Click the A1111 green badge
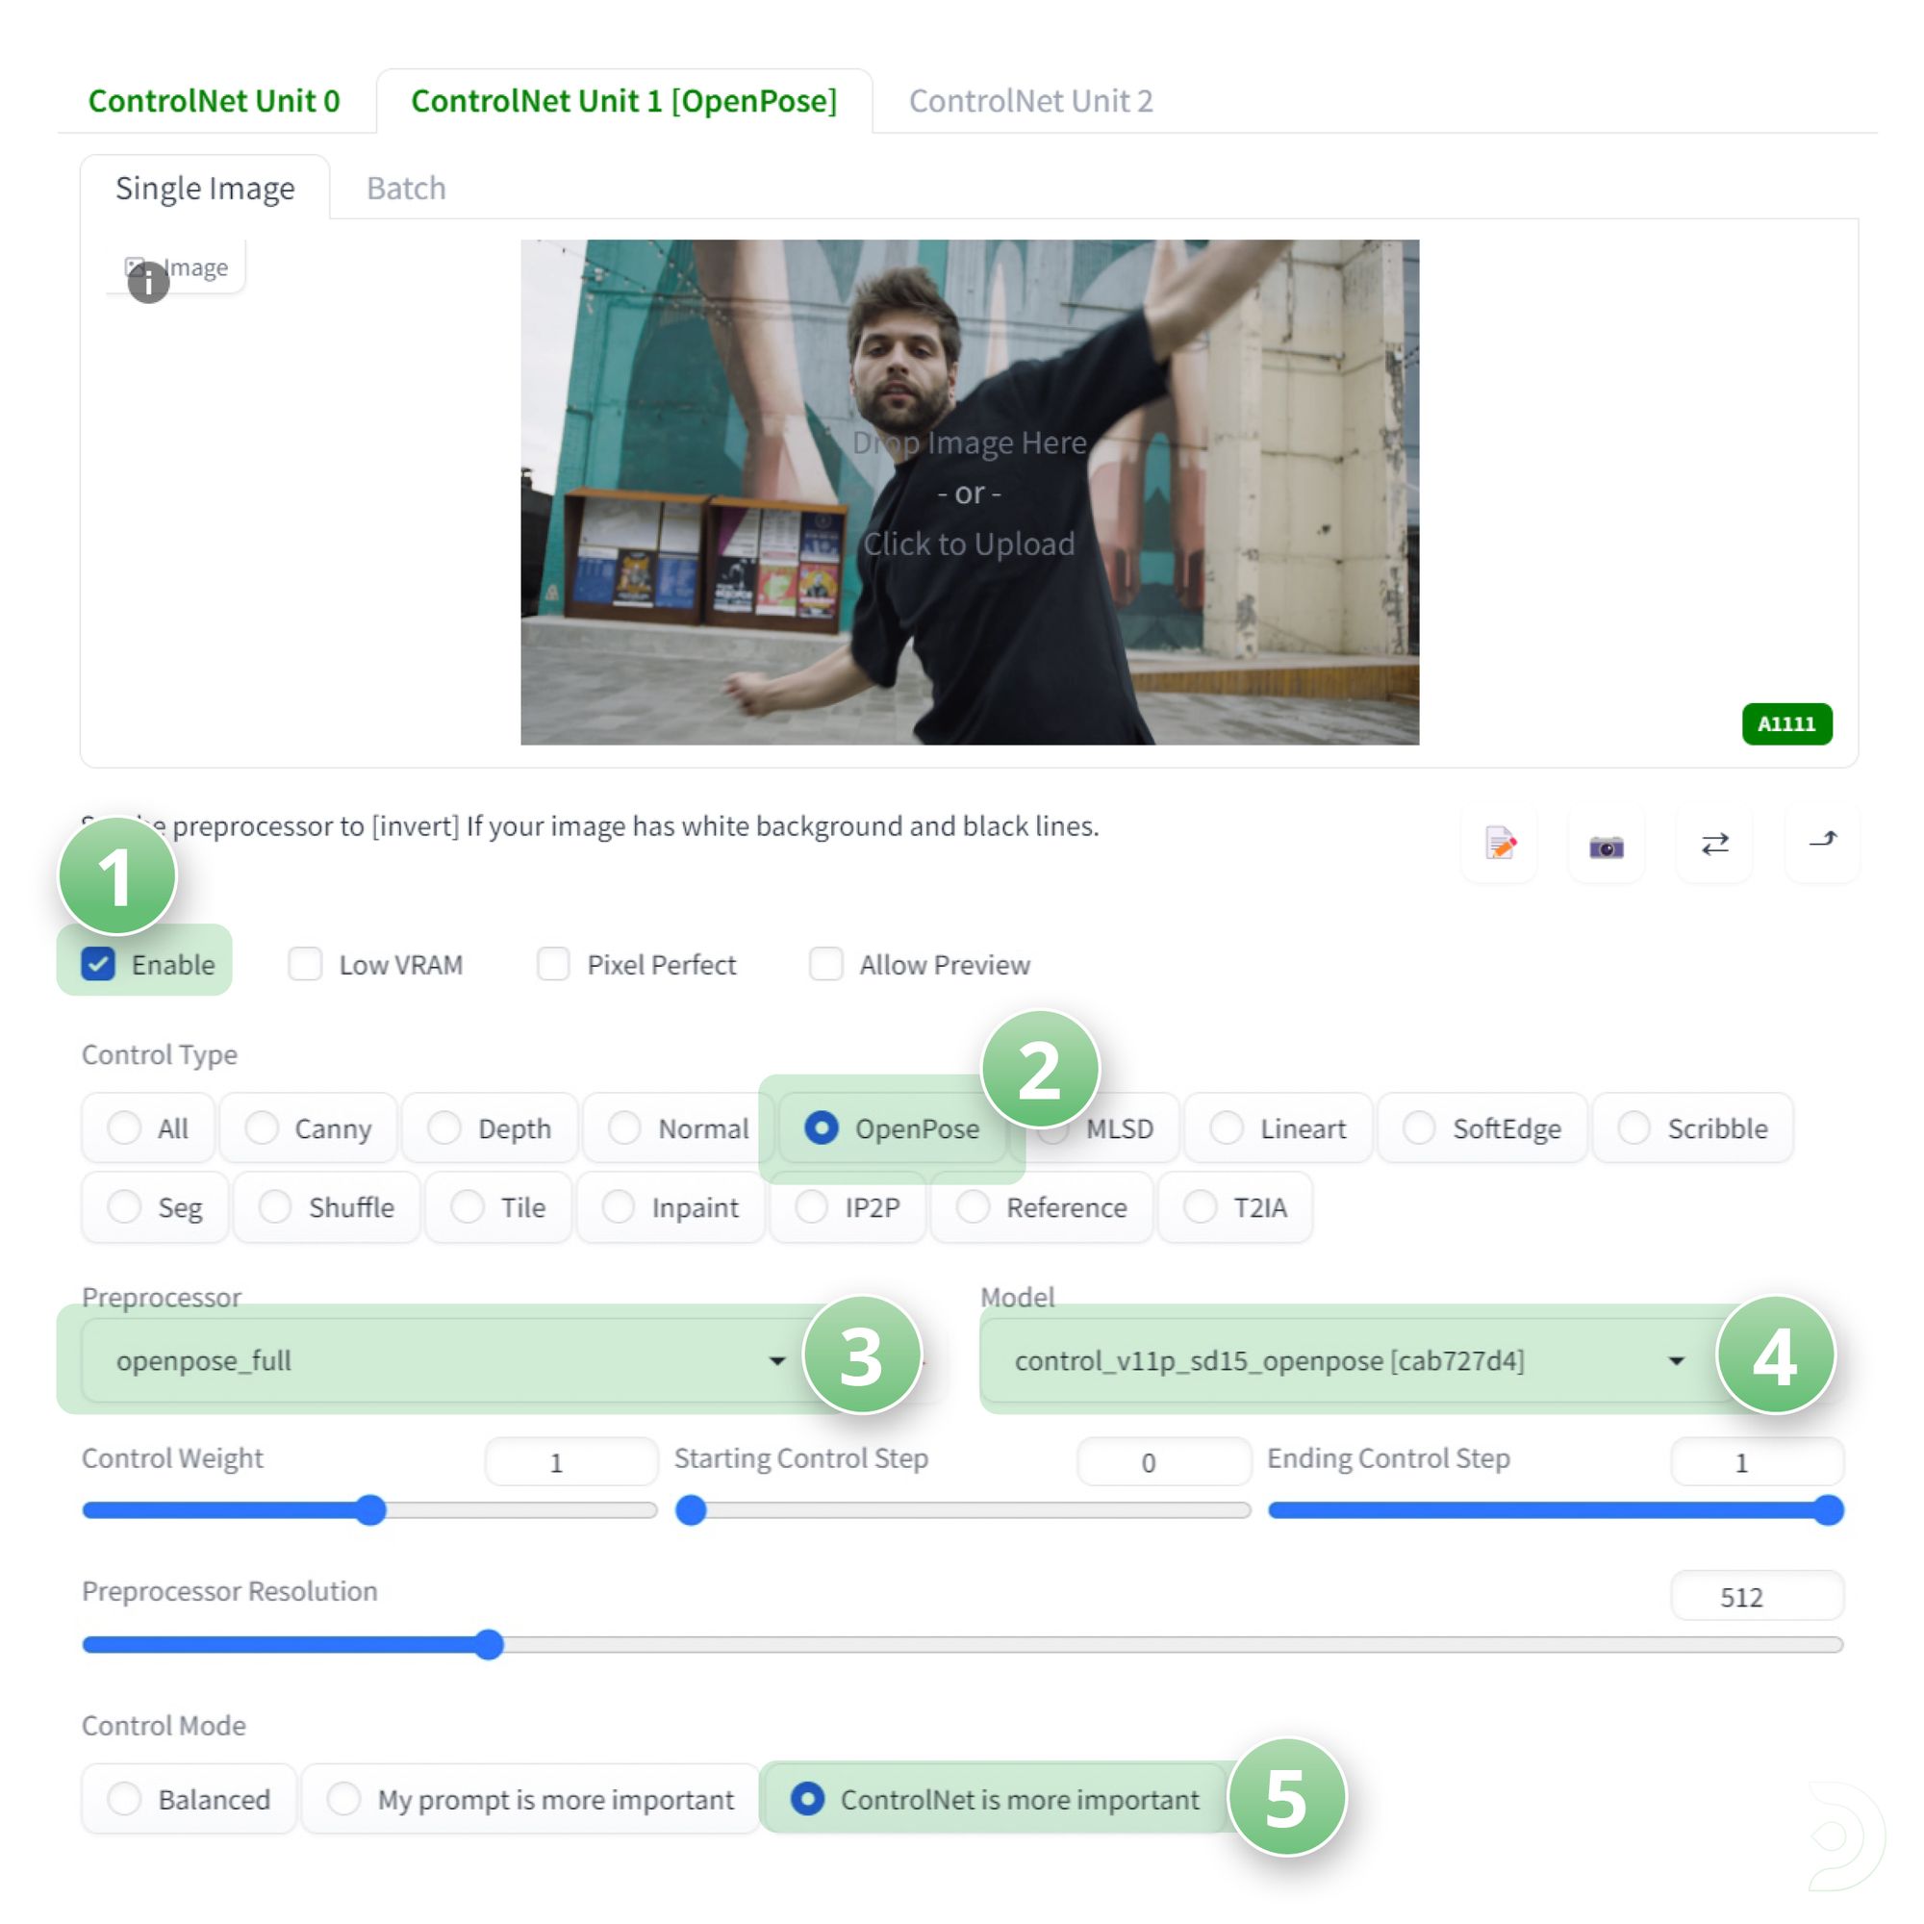The height and width of the screenshot is (1924, 1924). (x=1785, y=724)
